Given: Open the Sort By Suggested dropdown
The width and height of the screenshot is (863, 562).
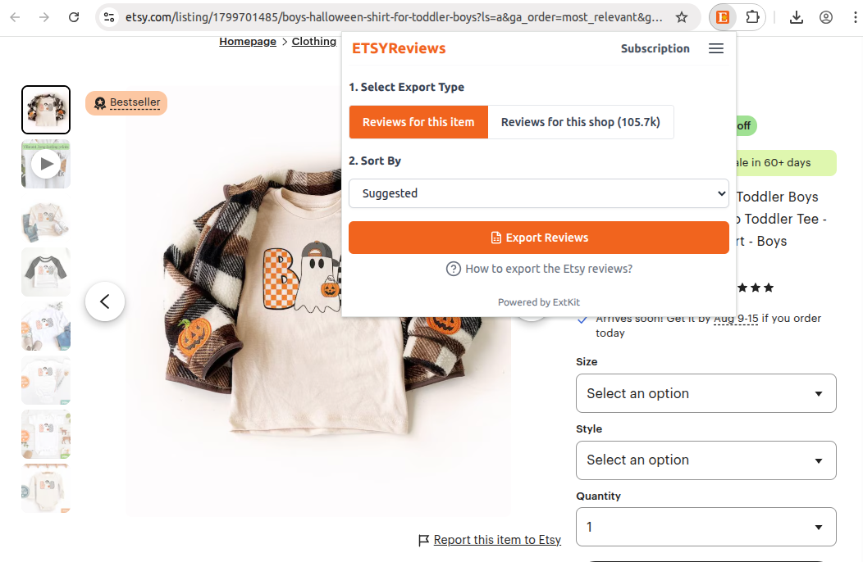Looking at the screenshot, I should (539, 193).
